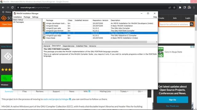The height and width of the screenshot is (110, 197).
Task: Toggle the mingw32-gcc-fortran package checkbox
Action: point(44,31)
